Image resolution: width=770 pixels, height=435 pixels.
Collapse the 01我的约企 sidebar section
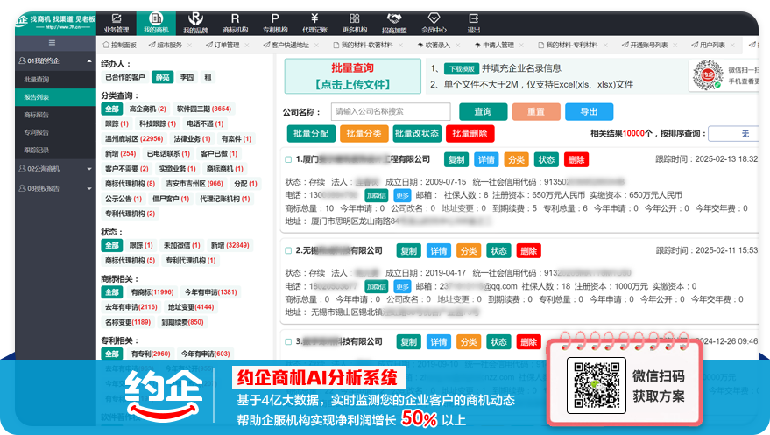coord(55,60)
